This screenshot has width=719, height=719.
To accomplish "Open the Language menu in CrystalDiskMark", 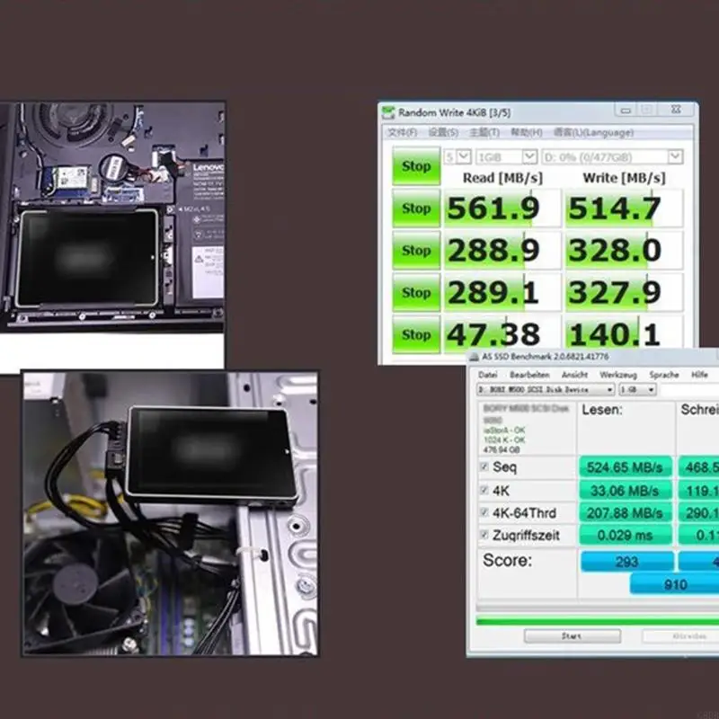I will [593, 133].
